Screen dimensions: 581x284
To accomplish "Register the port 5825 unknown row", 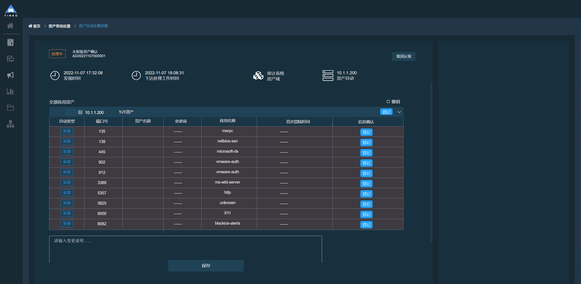I will pos(366,204).
